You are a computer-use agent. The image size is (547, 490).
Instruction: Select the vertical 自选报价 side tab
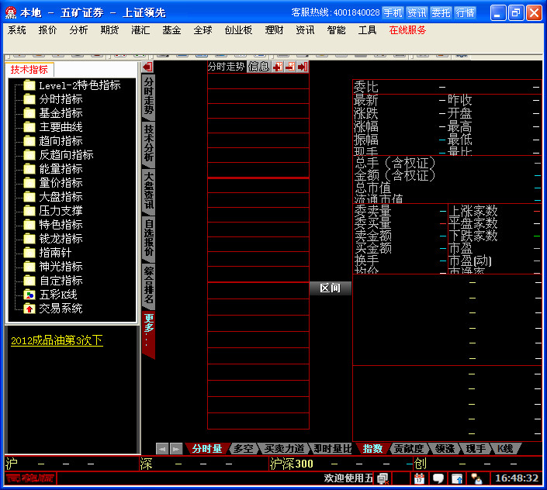pyautogui.click(x=149, y=238)
